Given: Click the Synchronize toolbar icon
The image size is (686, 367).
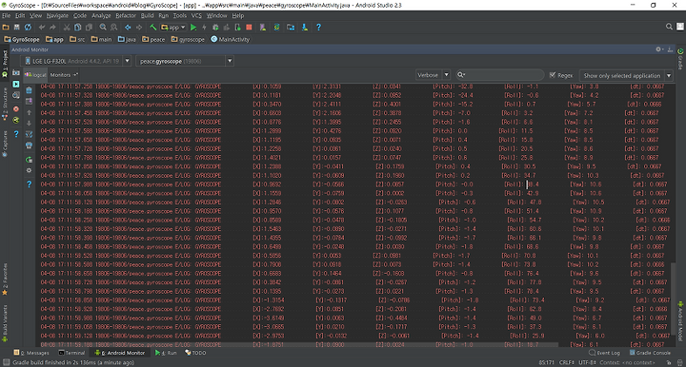Looking at the screenshot, I should coord(28,27).
